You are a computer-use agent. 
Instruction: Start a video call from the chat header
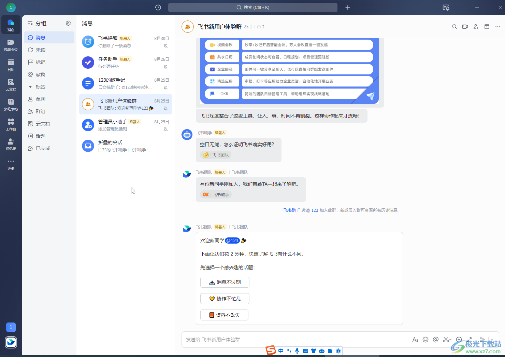click(465, 27)
